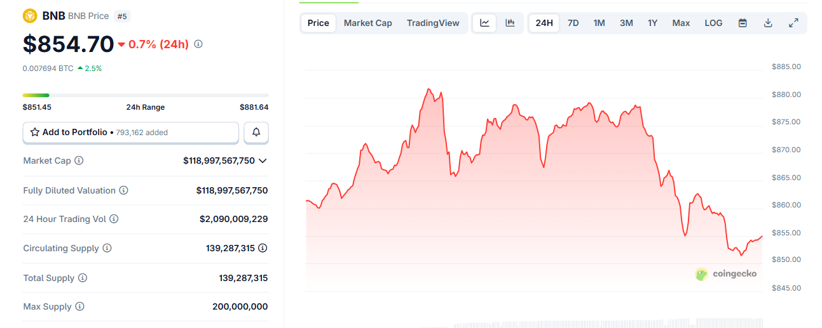Image resolution: width=822 pixels, height=328 pixels.
Task: Click the 24h Range label
Action: point(146,107)
